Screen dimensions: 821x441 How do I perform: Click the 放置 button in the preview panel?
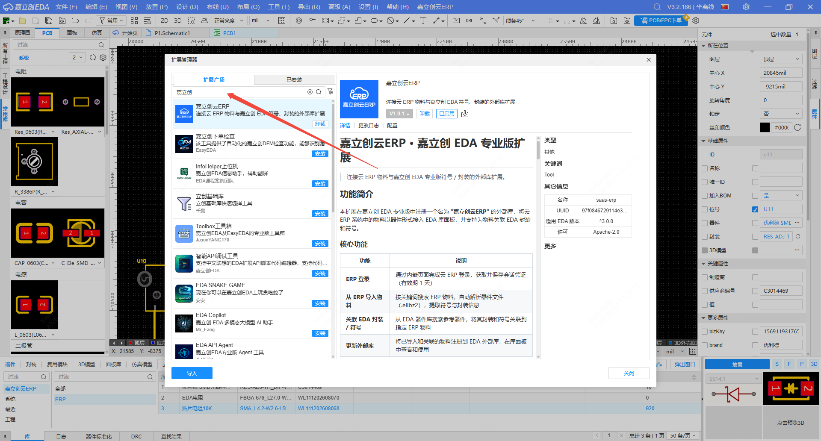coord(737,365)
